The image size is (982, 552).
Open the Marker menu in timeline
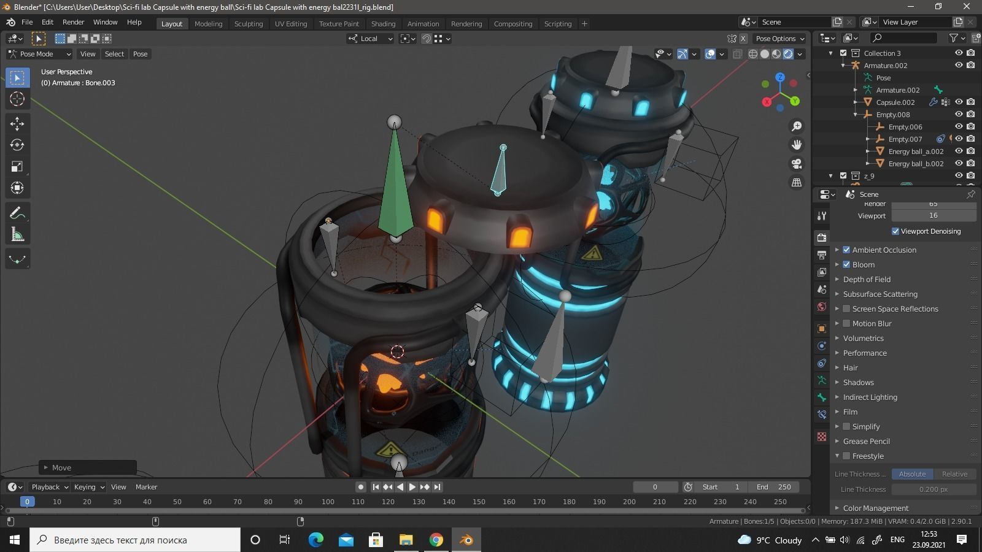(x=146, y=487)
